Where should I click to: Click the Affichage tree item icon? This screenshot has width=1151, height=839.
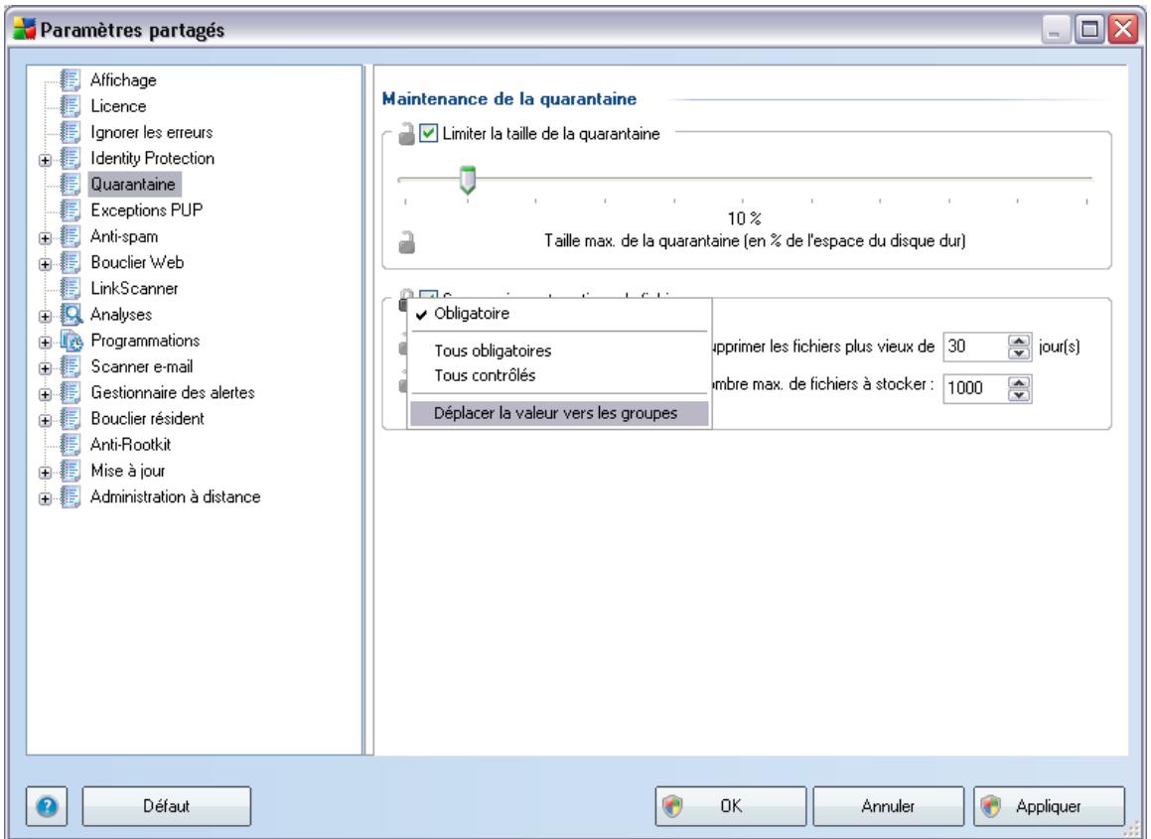71,79
